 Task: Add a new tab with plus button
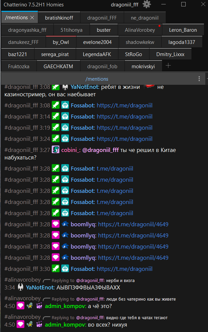click(x=168, y=66)
